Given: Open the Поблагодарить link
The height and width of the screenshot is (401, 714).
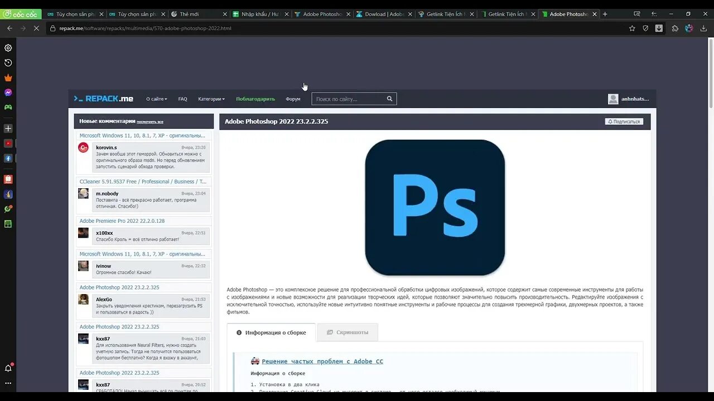Looking at the screenshot, I should coord(255,99).
